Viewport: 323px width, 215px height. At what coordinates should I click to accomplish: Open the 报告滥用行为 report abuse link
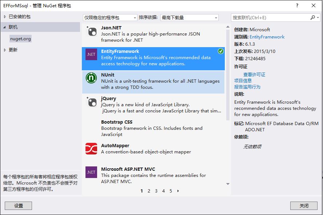coord(247,87)
